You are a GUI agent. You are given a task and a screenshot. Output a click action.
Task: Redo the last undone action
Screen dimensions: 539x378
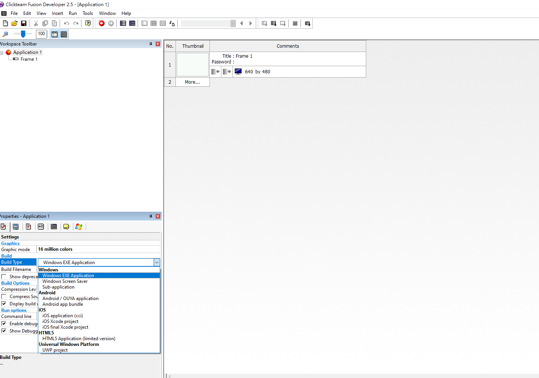76,23
